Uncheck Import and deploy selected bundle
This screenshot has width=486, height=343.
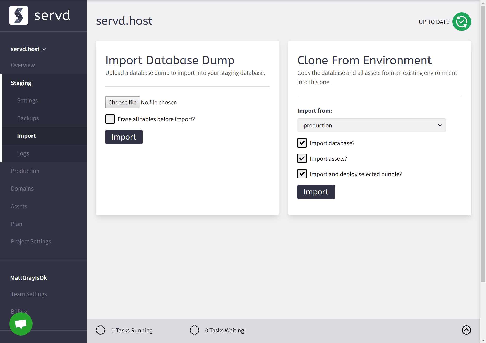pos(302,174)
